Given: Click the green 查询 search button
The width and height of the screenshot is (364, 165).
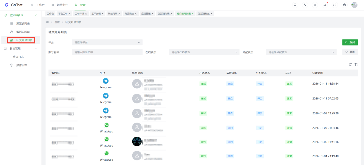Looking at the screenshot, I should (350, 42).
